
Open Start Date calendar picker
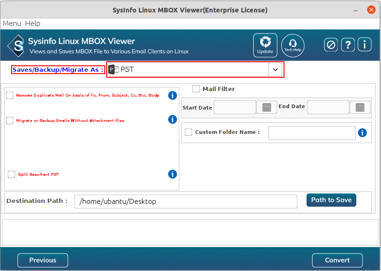pos(267,107)
